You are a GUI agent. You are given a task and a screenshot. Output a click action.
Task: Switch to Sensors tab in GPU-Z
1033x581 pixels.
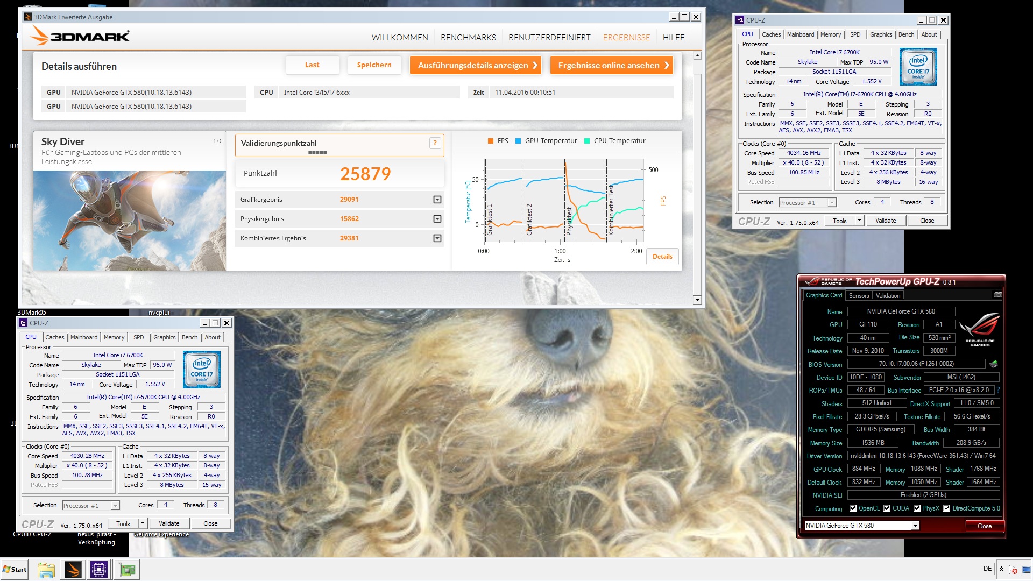(859, 295)
